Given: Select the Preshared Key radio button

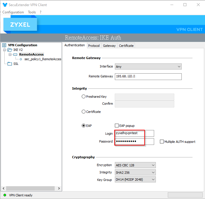Looking at the screenshot, I should (x=83, y=97).
